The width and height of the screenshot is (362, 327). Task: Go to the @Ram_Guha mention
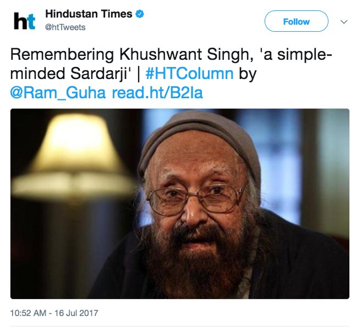pyautogui.click(x=58, y=93)
